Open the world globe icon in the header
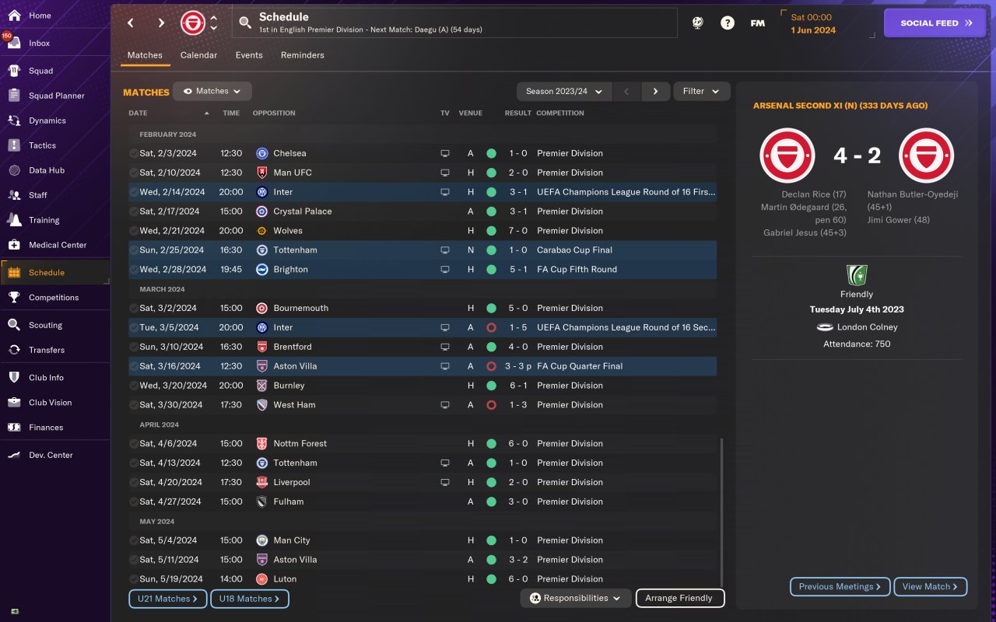 click(x=697, y=23)
